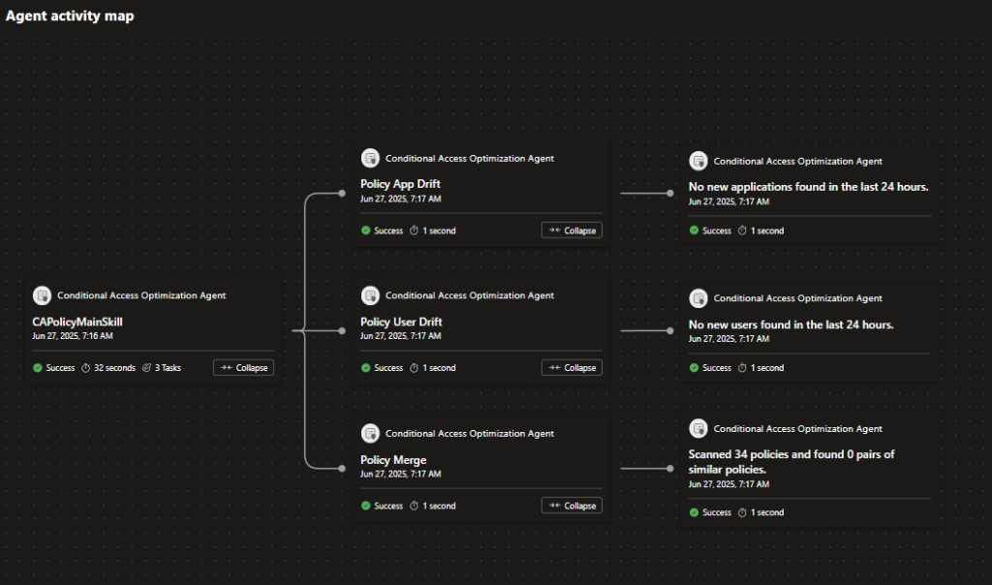Click 'No new users found in the last 24 hours.'
This screenshot has height=585, width=992.
tap(790, 324)
